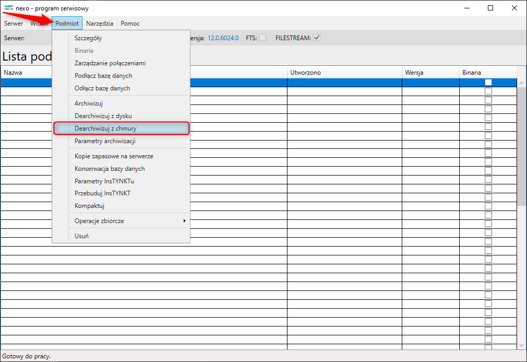This screenshot has width=527, height=362.
Task: Sort by the Wersja column header
Action: [430, 72]
